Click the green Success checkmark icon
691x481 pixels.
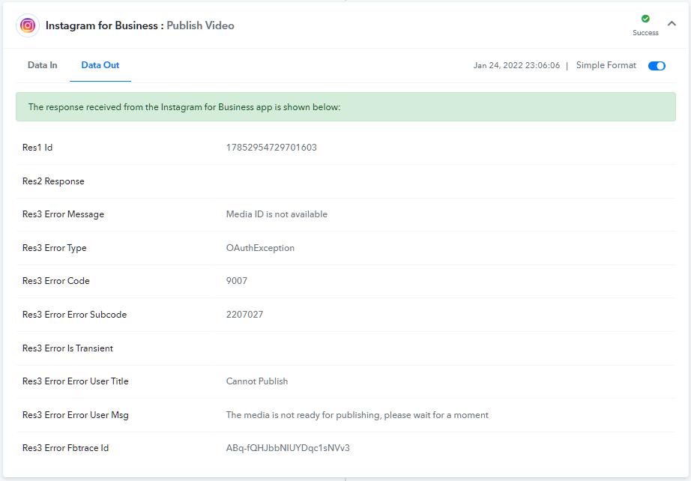[x=645, y=19]
